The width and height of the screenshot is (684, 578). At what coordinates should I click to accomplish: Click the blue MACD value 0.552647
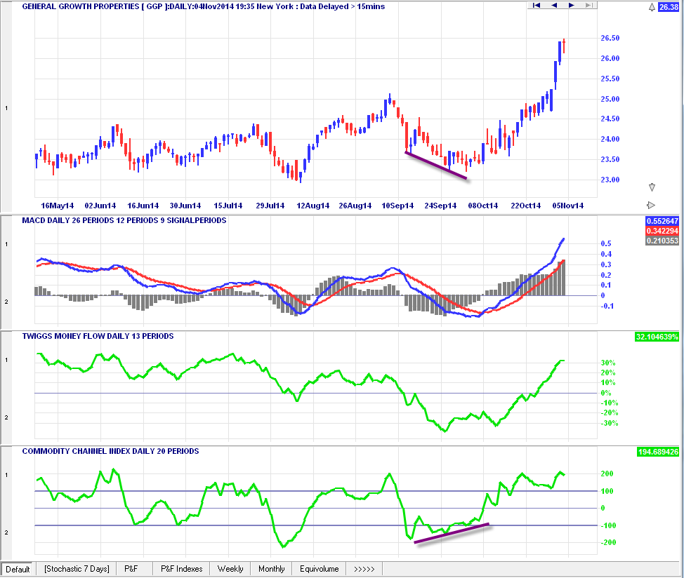tap(662, 221)
